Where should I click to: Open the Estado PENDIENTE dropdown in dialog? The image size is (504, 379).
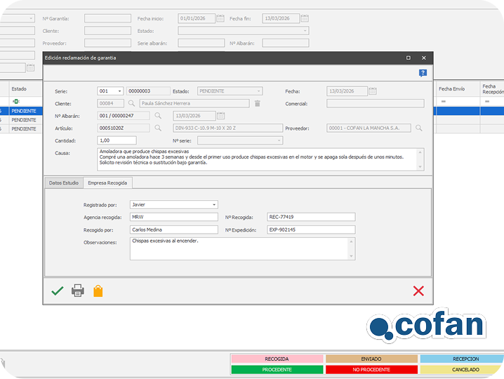click(258, 91)
